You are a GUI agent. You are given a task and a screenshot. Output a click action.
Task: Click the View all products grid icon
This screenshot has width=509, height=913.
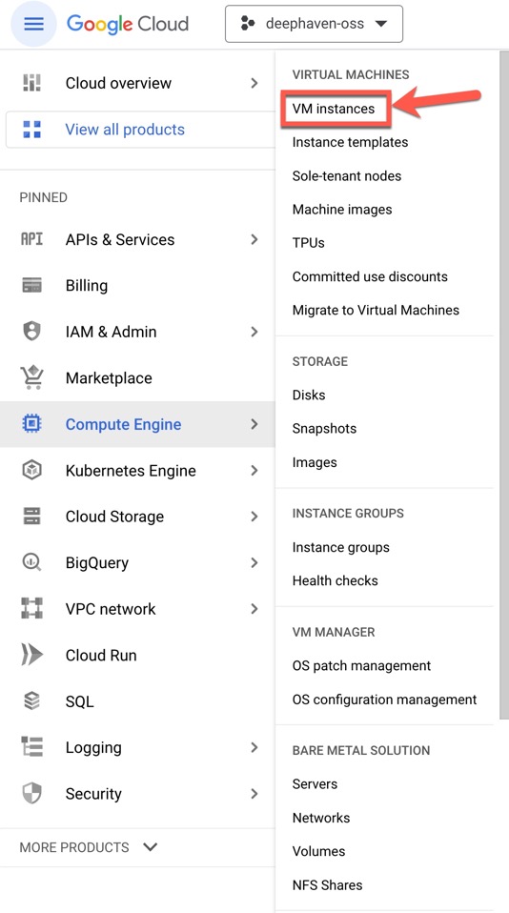(x=32, y=130)
